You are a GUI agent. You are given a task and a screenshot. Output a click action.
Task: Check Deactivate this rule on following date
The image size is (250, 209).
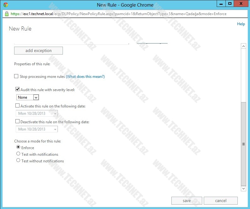(18, 122)
